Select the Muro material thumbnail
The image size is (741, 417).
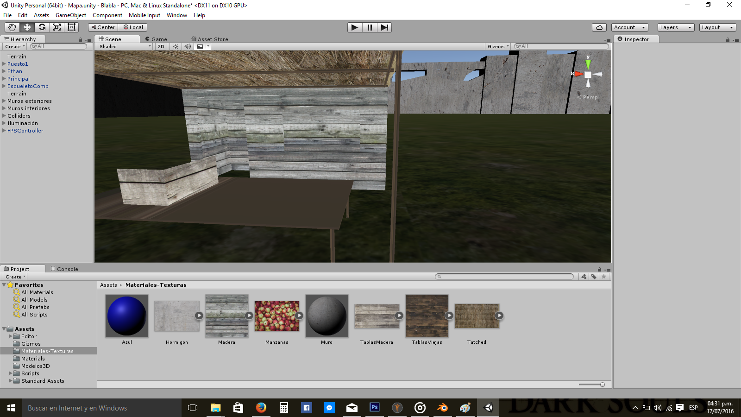click(x=327, y=316)
